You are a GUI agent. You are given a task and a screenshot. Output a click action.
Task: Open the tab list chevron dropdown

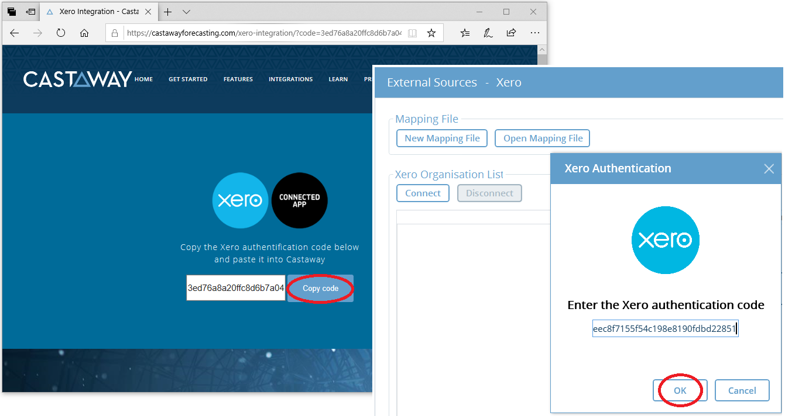coord(186,11)
